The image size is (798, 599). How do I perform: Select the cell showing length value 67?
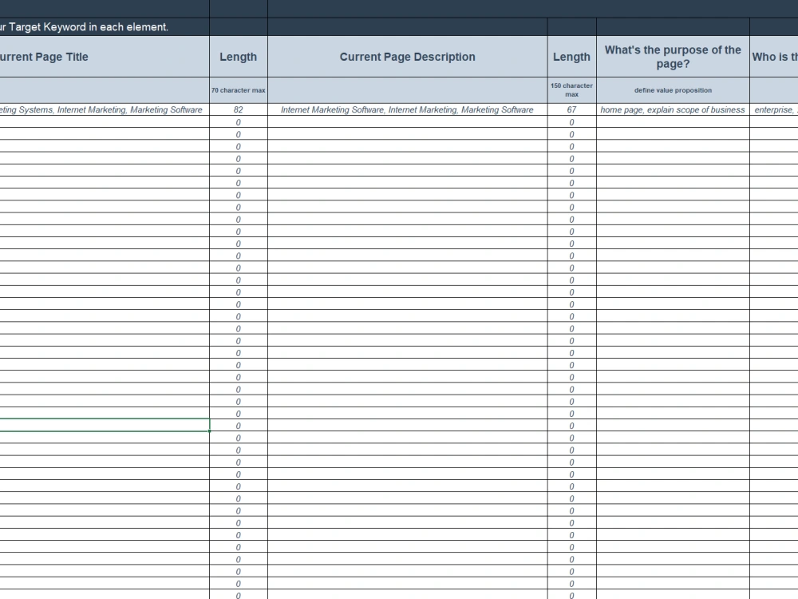571,109
